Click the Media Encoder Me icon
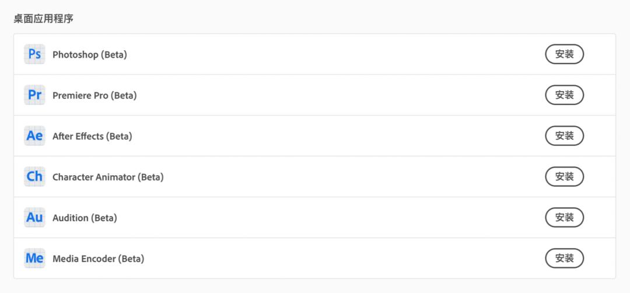 point(34,258)
